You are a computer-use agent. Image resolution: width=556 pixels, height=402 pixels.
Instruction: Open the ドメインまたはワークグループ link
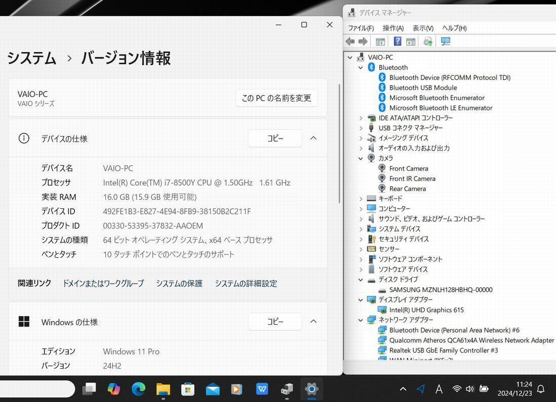(x=103, y=283)
